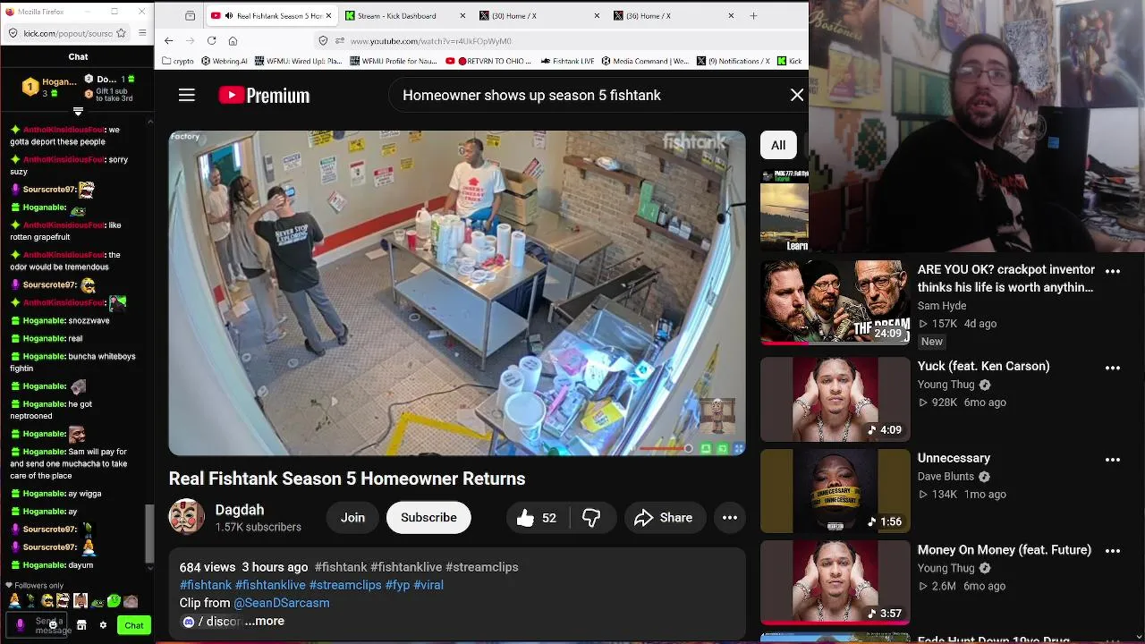Open the Webring.AI bookmark
Viewport: 1145px width, 644px height.
224,61
